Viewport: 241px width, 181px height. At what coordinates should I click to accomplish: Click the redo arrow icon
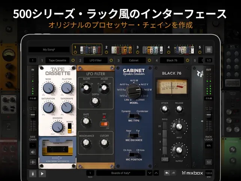tap(173, 173)
